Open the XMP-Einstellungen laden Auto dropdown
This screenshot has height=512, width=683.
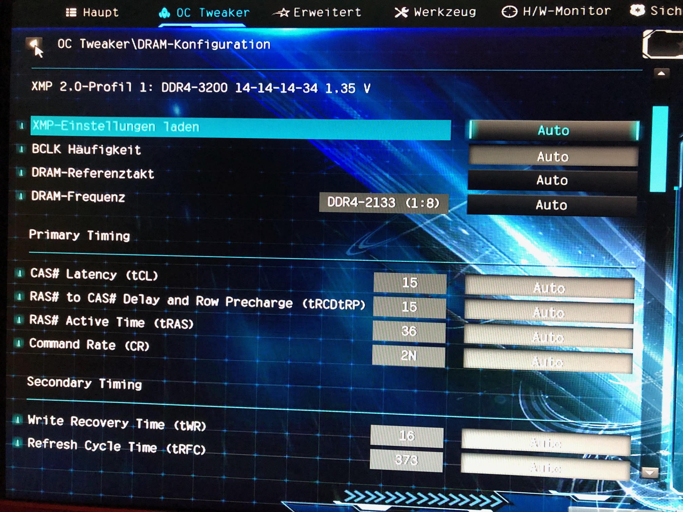tap(554, 131)
